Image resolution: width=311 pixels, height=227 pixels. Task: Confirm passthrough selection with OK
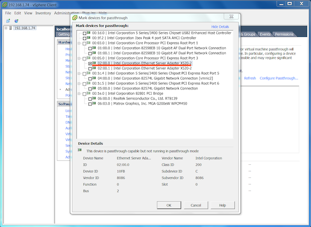click(x=169, y=206)
